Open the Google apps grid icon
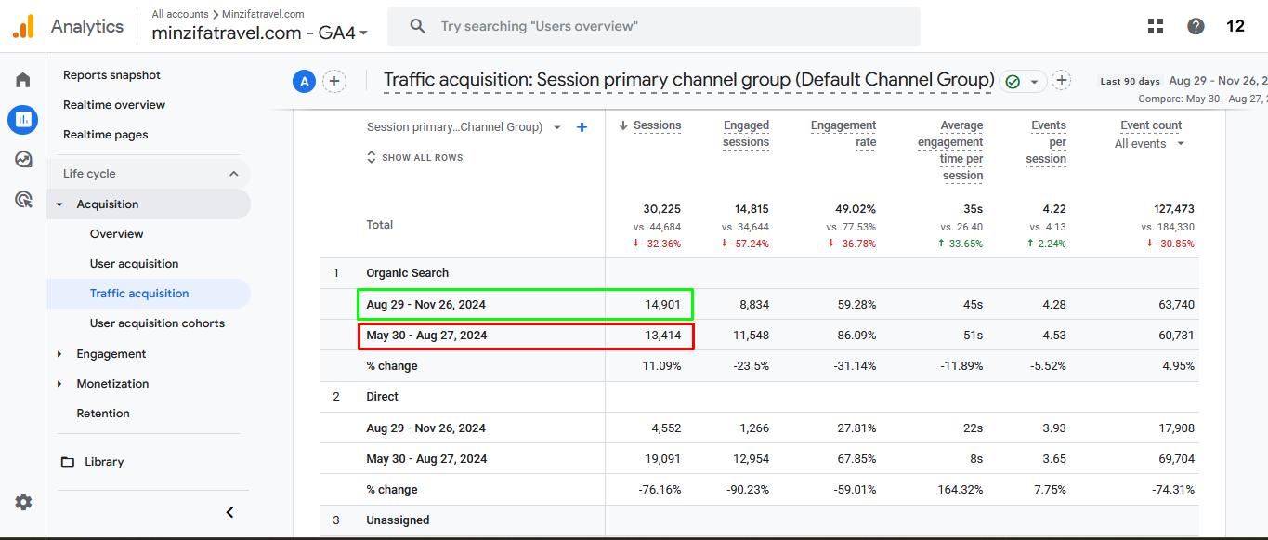Image resolution: width=1268 pixels, height=540 pixels. pyautogui.click(x=1155, y=25)
